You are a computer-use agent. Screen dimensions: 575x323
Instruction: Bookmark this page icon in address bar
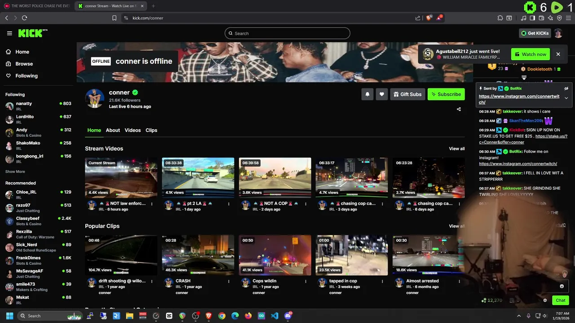pyautogui.click(x=114, y=18)
